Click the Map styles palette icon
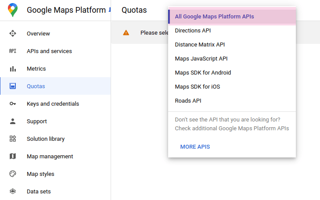320x200 pixels. tap(13, 174)
